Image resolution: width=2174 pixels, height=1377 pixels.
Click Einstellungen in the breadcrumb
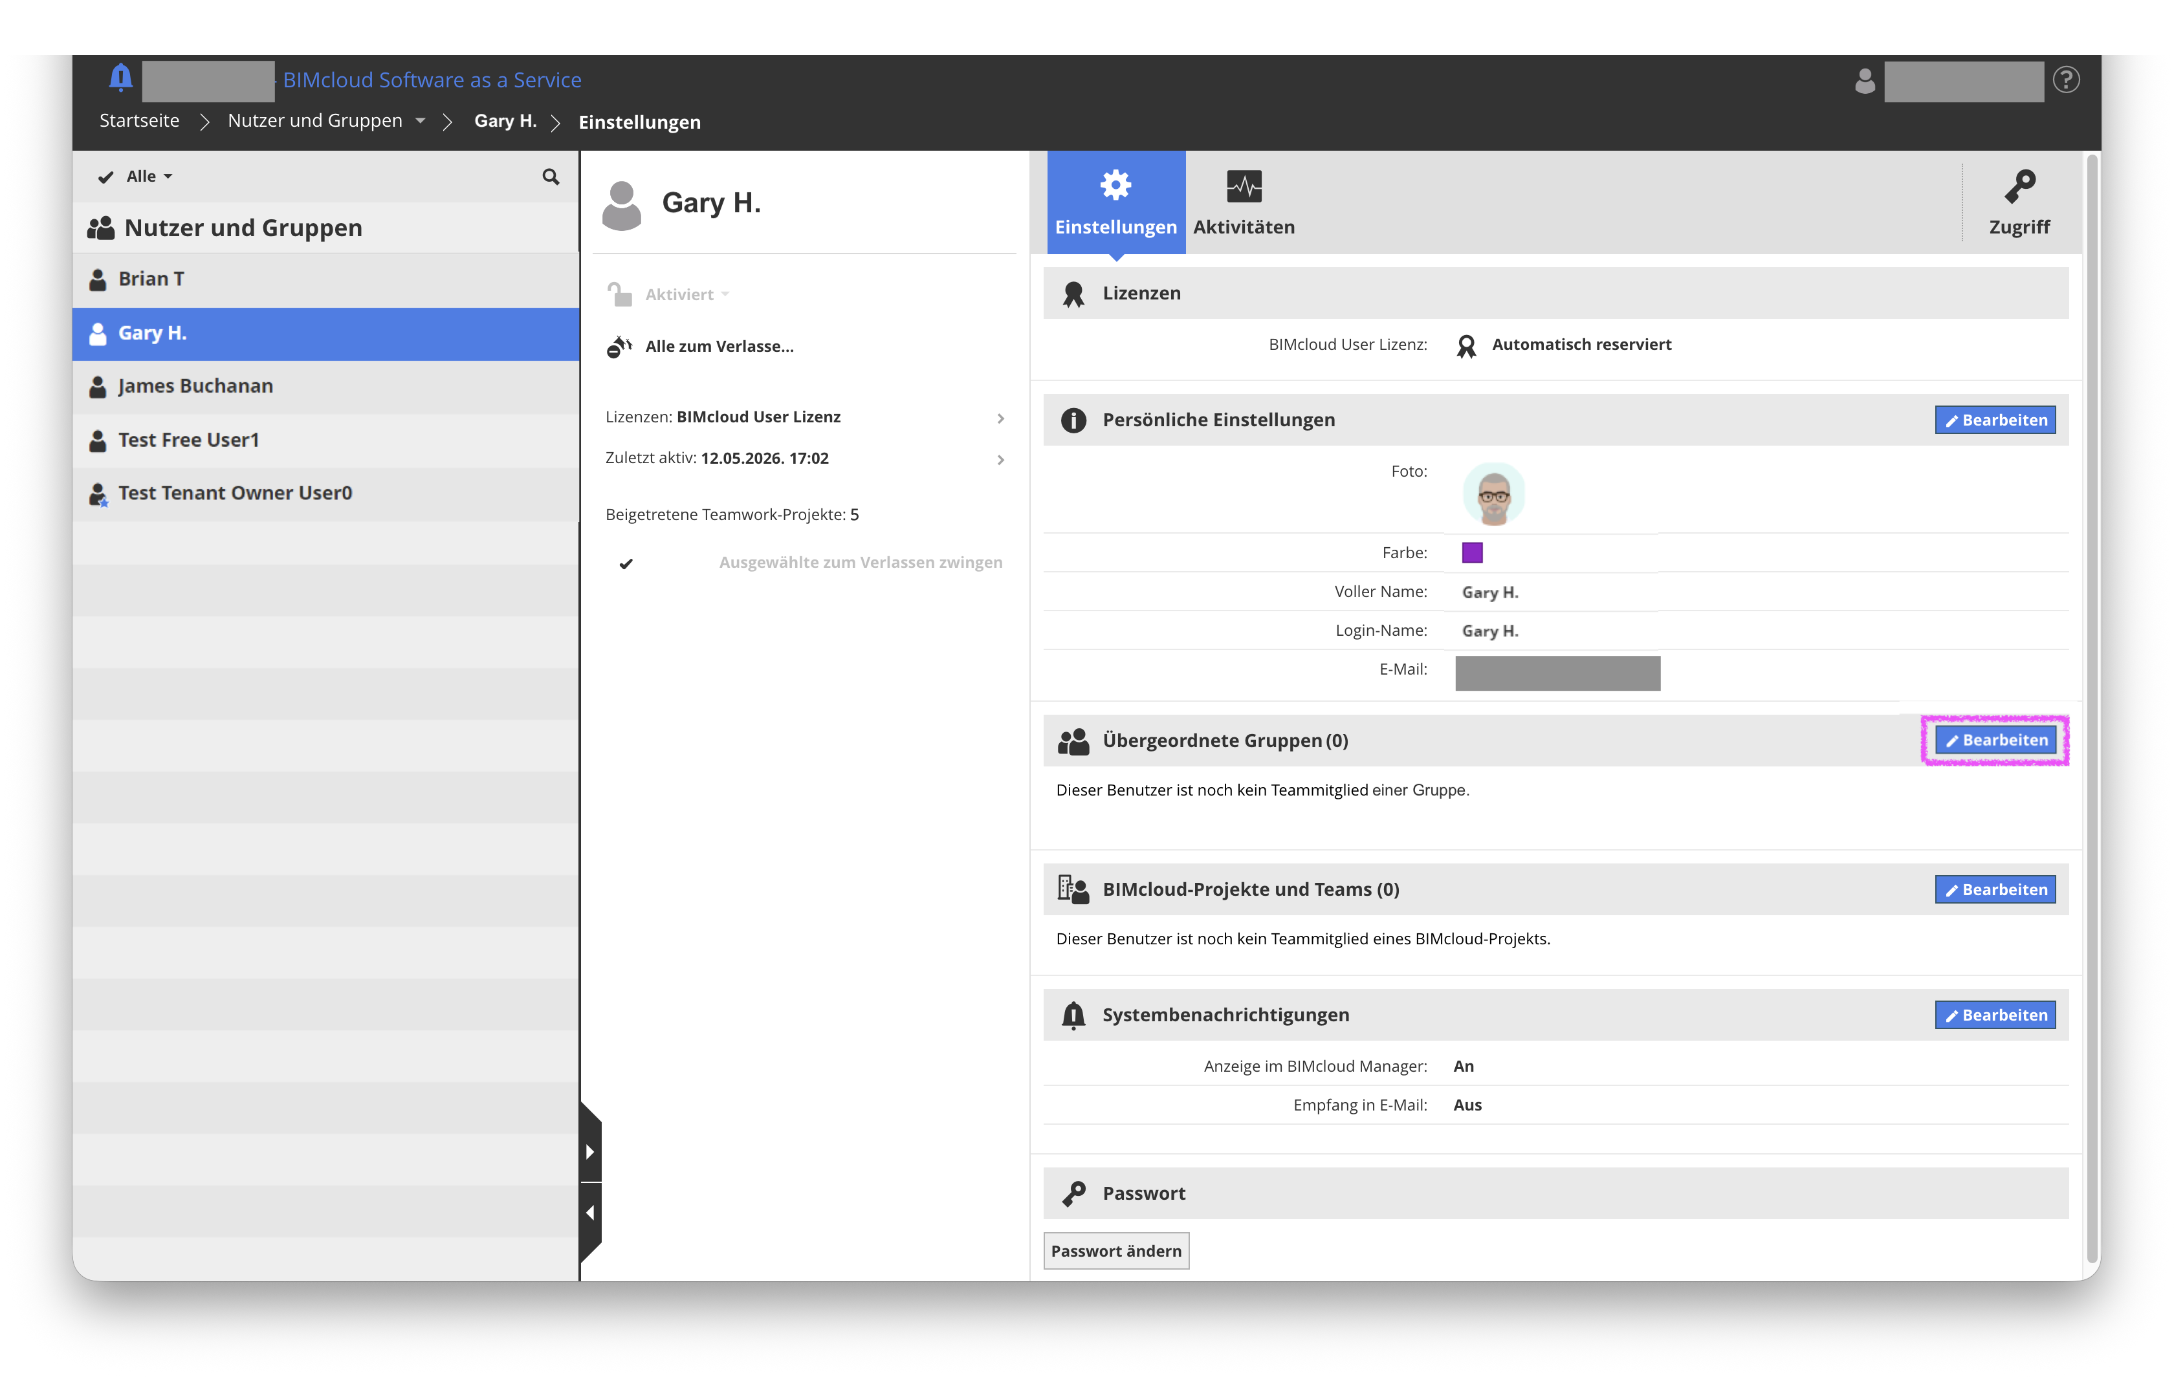639,123
